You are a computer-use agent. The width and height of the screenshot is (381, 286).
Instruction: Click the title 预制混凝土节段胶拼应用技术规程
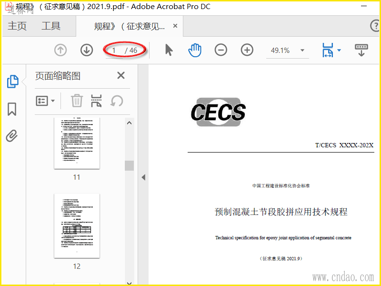click(x=281, y=212)
